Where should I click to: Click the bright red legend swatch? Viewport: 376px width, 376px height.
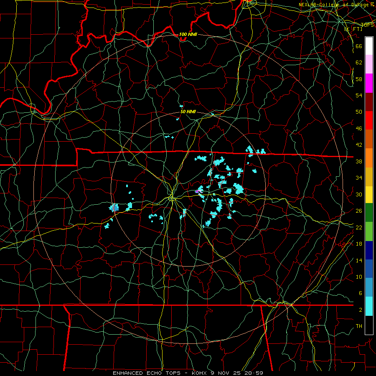click(369, 120)
